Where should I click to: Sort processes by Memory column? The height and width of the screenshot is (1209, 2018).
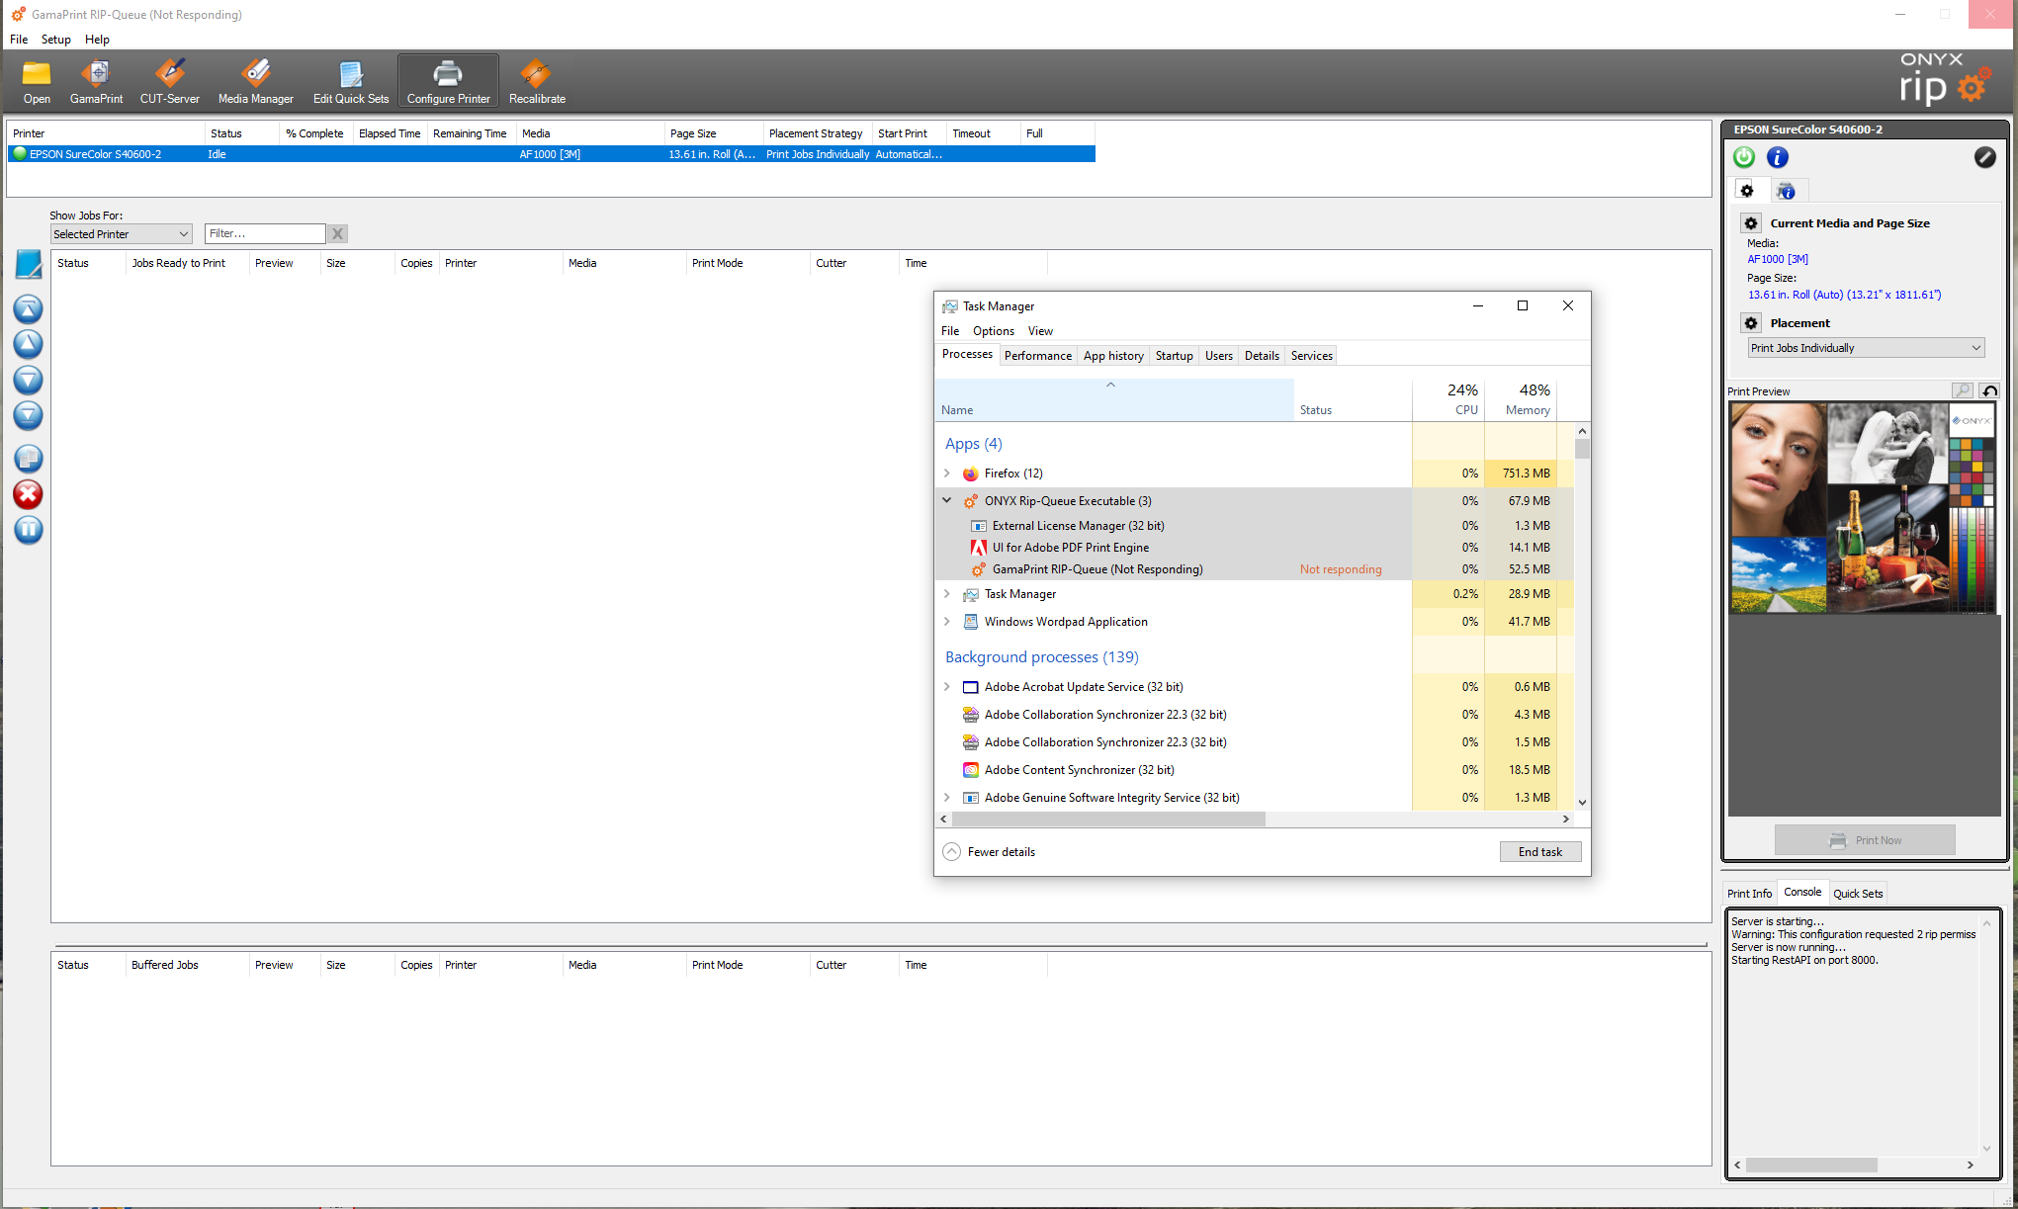point(1521,399)
